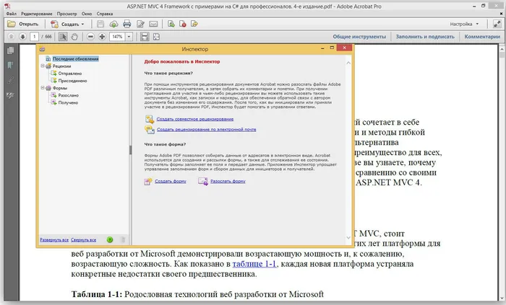Open the Файл menu
This screenshot has height=305, width=506.
pos(11,14)
